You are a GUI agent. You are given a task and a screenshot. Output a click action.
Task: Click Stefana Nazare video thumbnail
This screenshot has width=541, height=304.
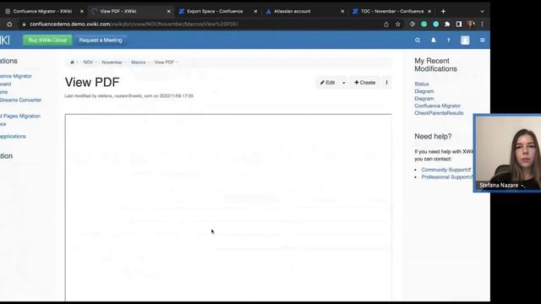point(507,153)
